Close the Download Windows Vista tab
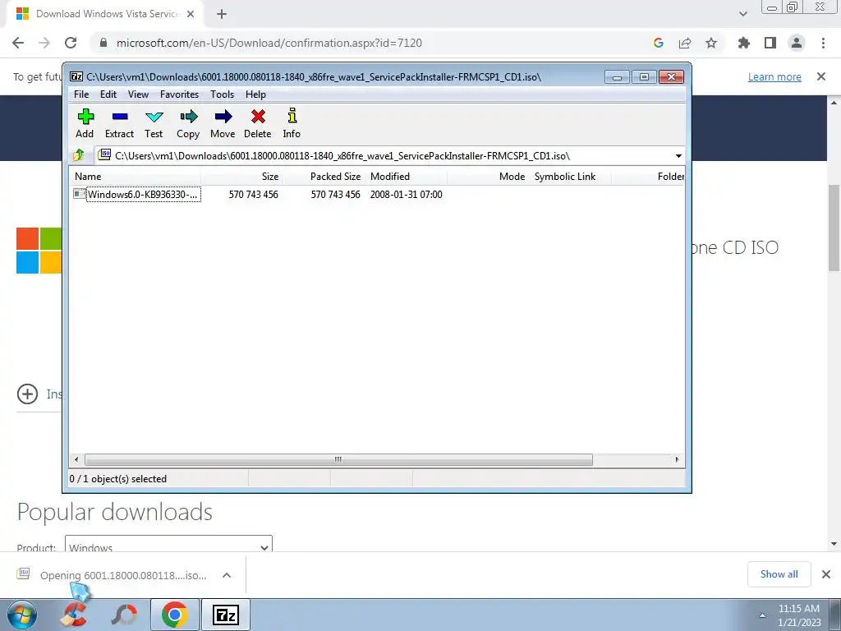Screen dimensions: 841x631 click(x=191, y=14)
